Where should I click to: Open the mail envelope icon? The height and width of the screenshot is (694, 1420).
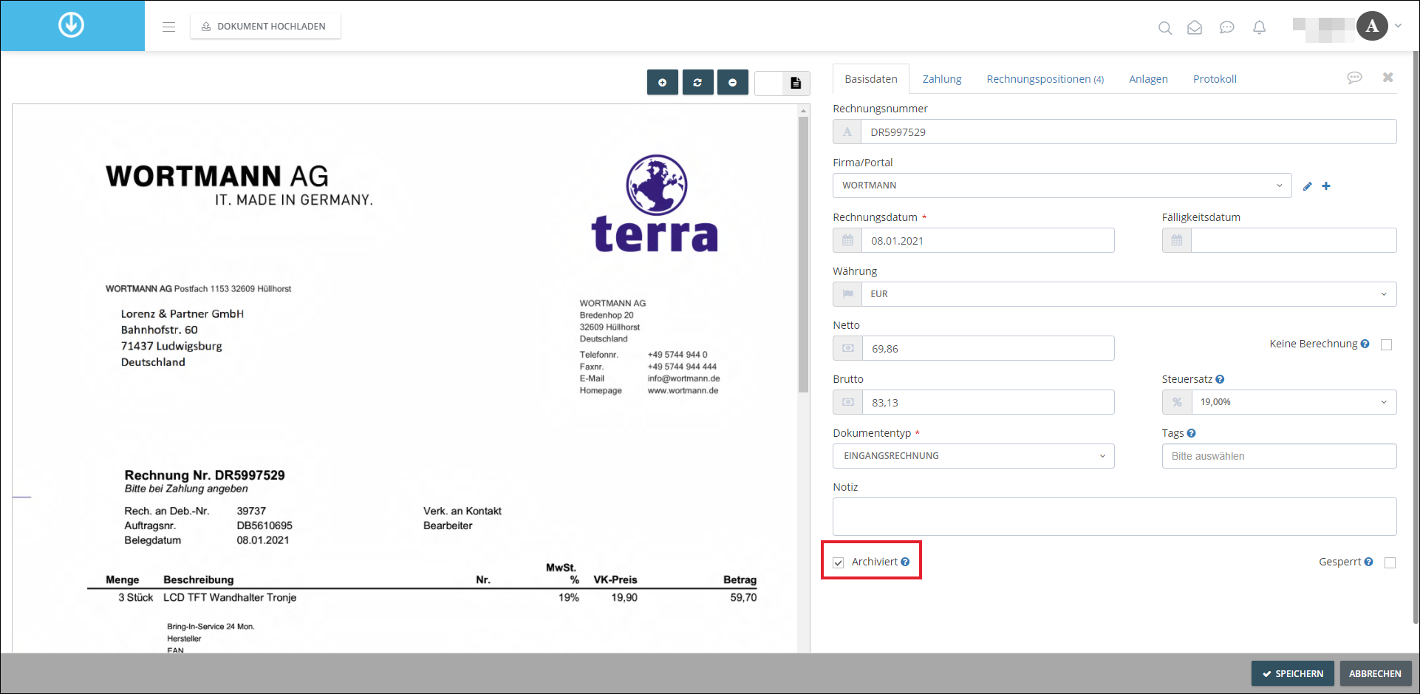(x=1195, y=27)
